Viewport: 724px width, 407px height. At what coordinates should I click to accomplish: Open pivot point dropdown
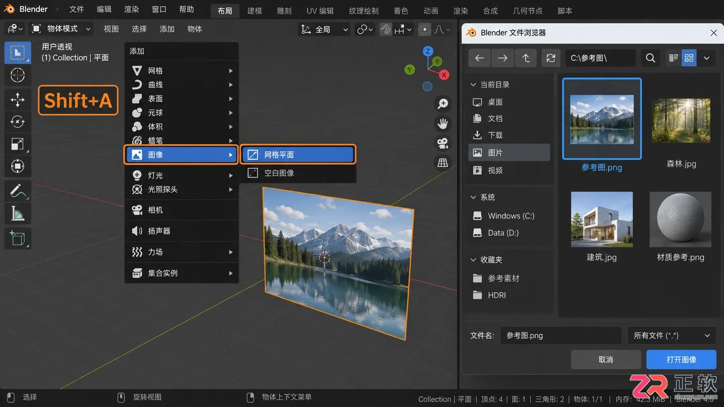[x=365, y=30]
